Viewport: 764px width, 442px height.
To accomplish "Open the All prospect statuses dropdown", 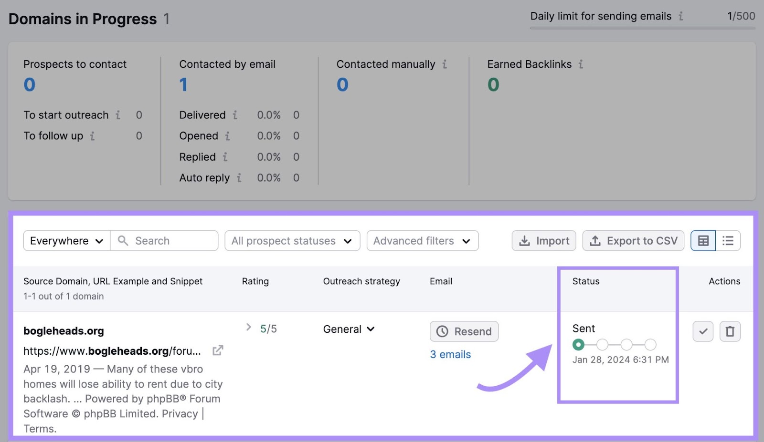I will click(x=292, y=241).
